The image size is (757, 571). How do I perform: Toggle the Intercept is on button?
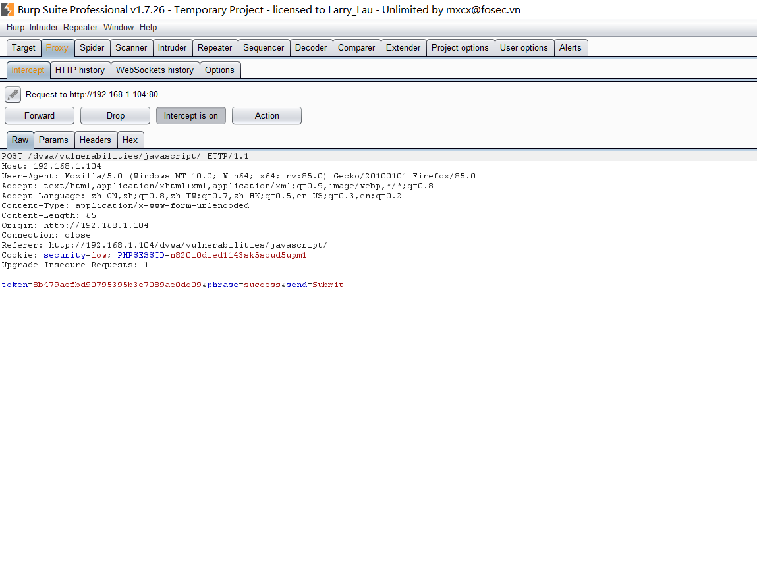tap(191, 116)
